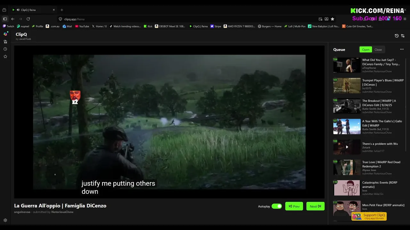Select queue clip 109 True Love thumbnail
The width and height of the screenshot is (410, 230).
[x=347, y=167]
